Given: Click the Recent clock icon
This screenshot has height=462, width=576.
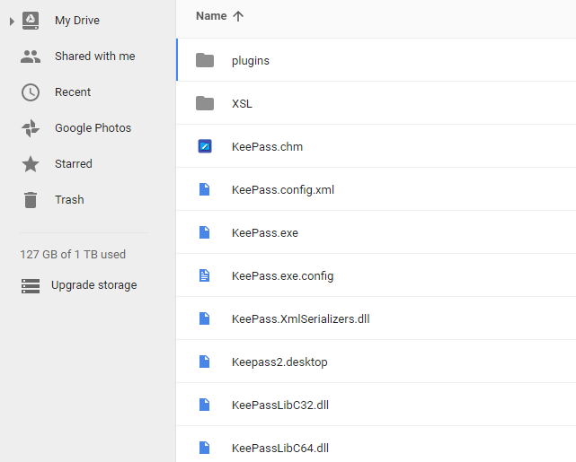Looking at the screenshot, I should point(31,92).
